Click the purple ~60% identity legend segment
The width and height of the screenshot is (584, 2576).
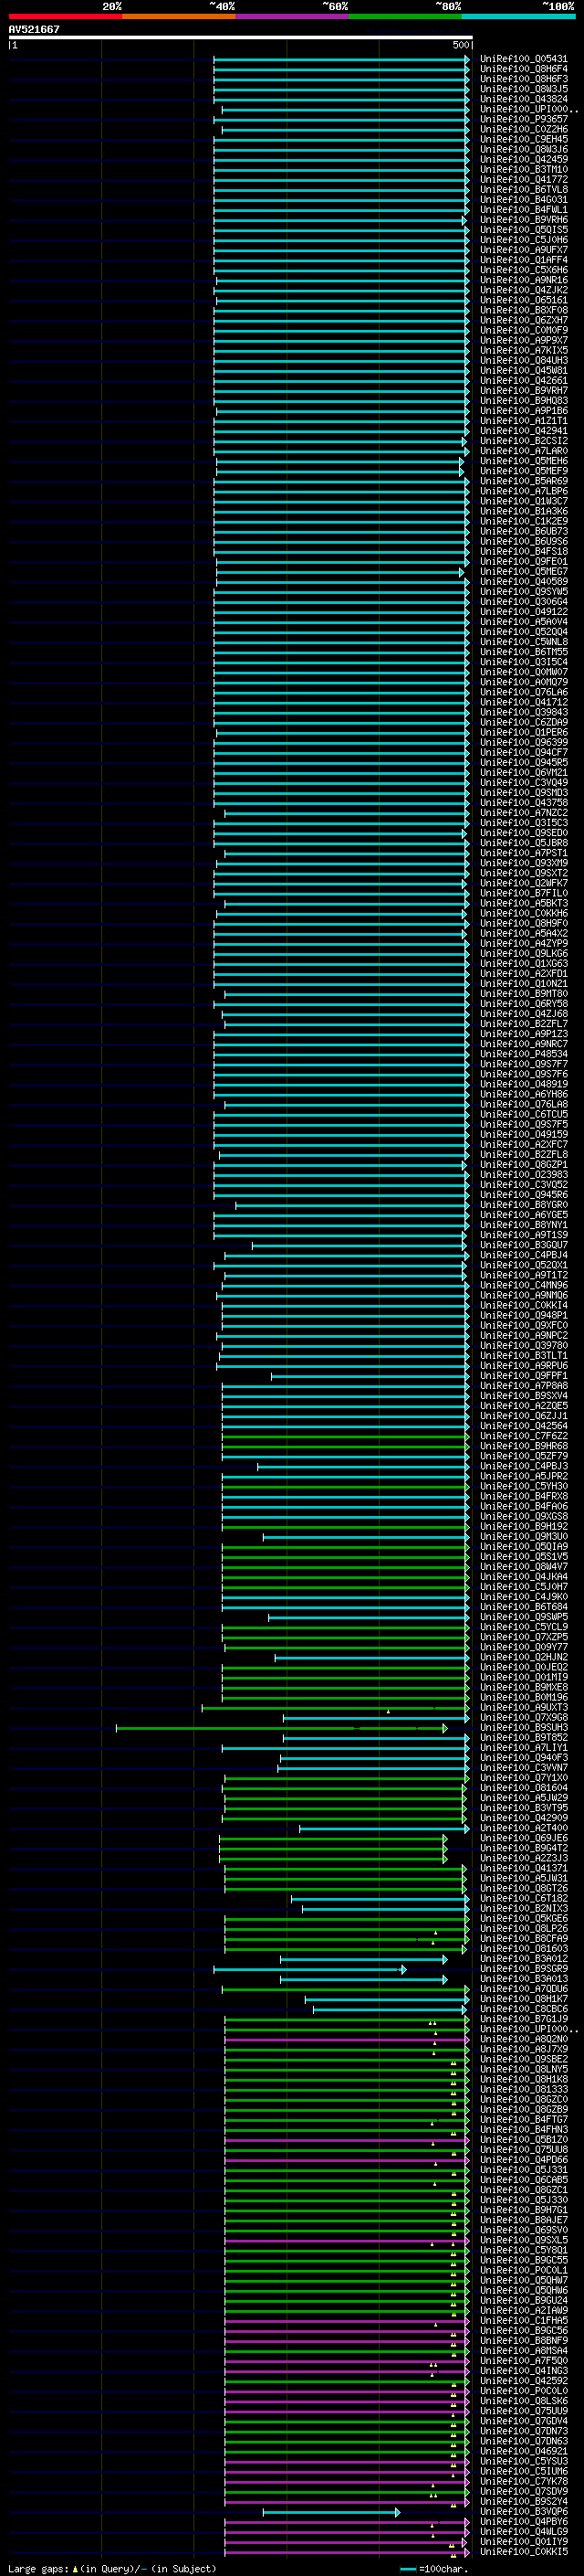(x=291, y=16)
